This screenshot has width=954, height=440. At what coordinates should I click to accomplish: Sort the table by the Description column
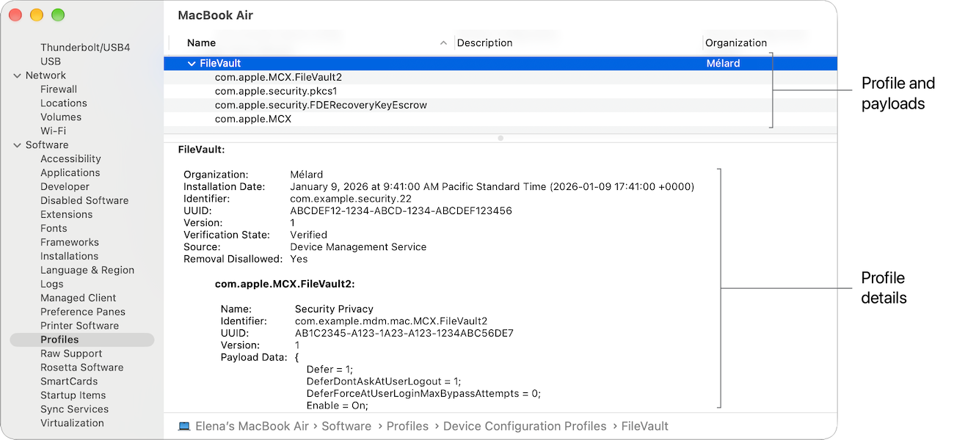[x=485, y=43]
